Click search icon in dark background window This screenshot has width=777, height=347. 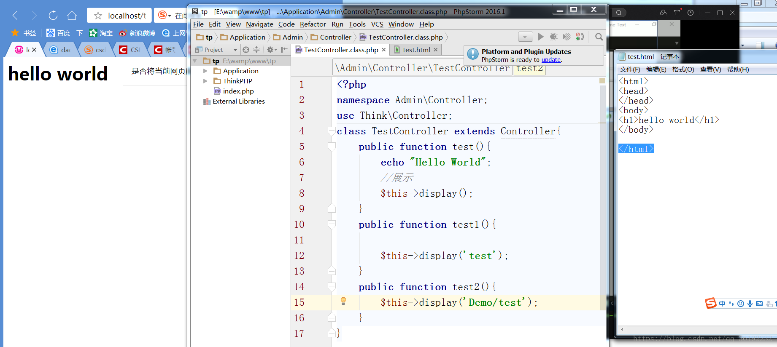(619, 13)
